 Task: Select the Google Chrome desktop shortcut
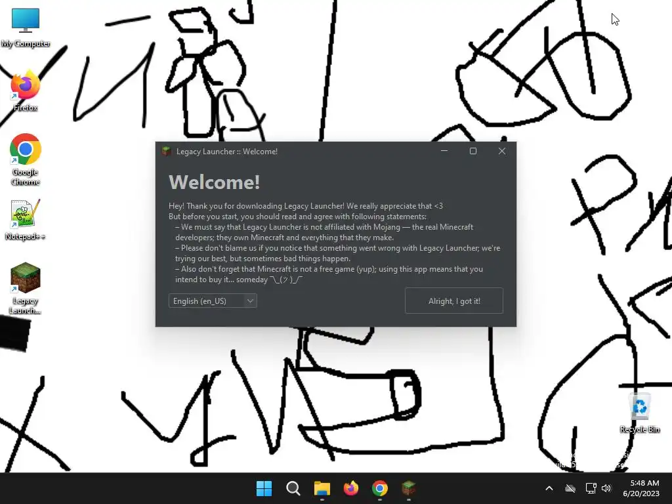[x=26, y=159]
